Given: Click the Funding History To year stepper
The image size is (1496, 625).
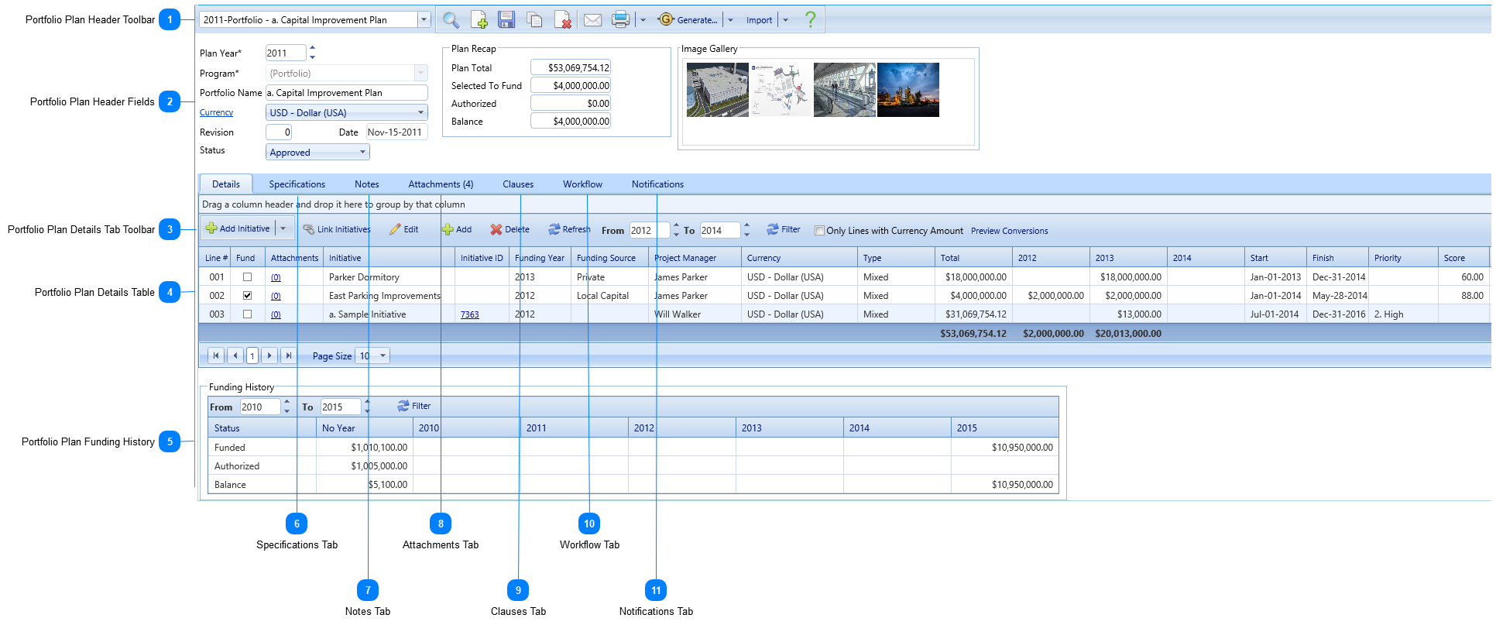Looking at the screenshot, I should tap(367, 407).
